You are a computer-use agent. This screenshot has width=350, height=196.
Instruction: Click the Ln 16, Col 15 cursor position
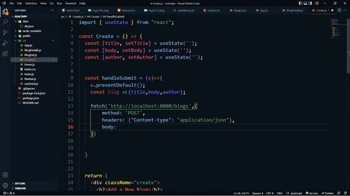241,193
